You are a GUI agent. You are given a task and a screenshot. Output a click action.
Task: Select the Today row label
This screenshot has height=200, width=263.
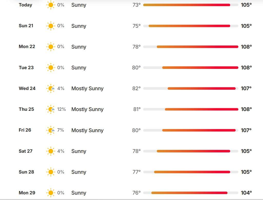25,5
